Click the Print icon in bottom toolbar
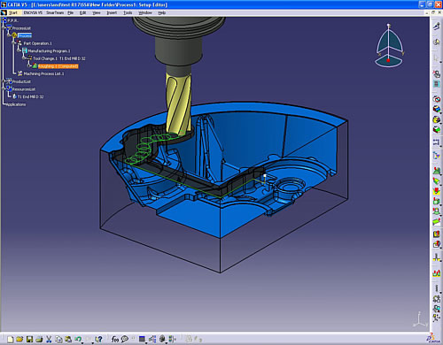 coord(39,339)
